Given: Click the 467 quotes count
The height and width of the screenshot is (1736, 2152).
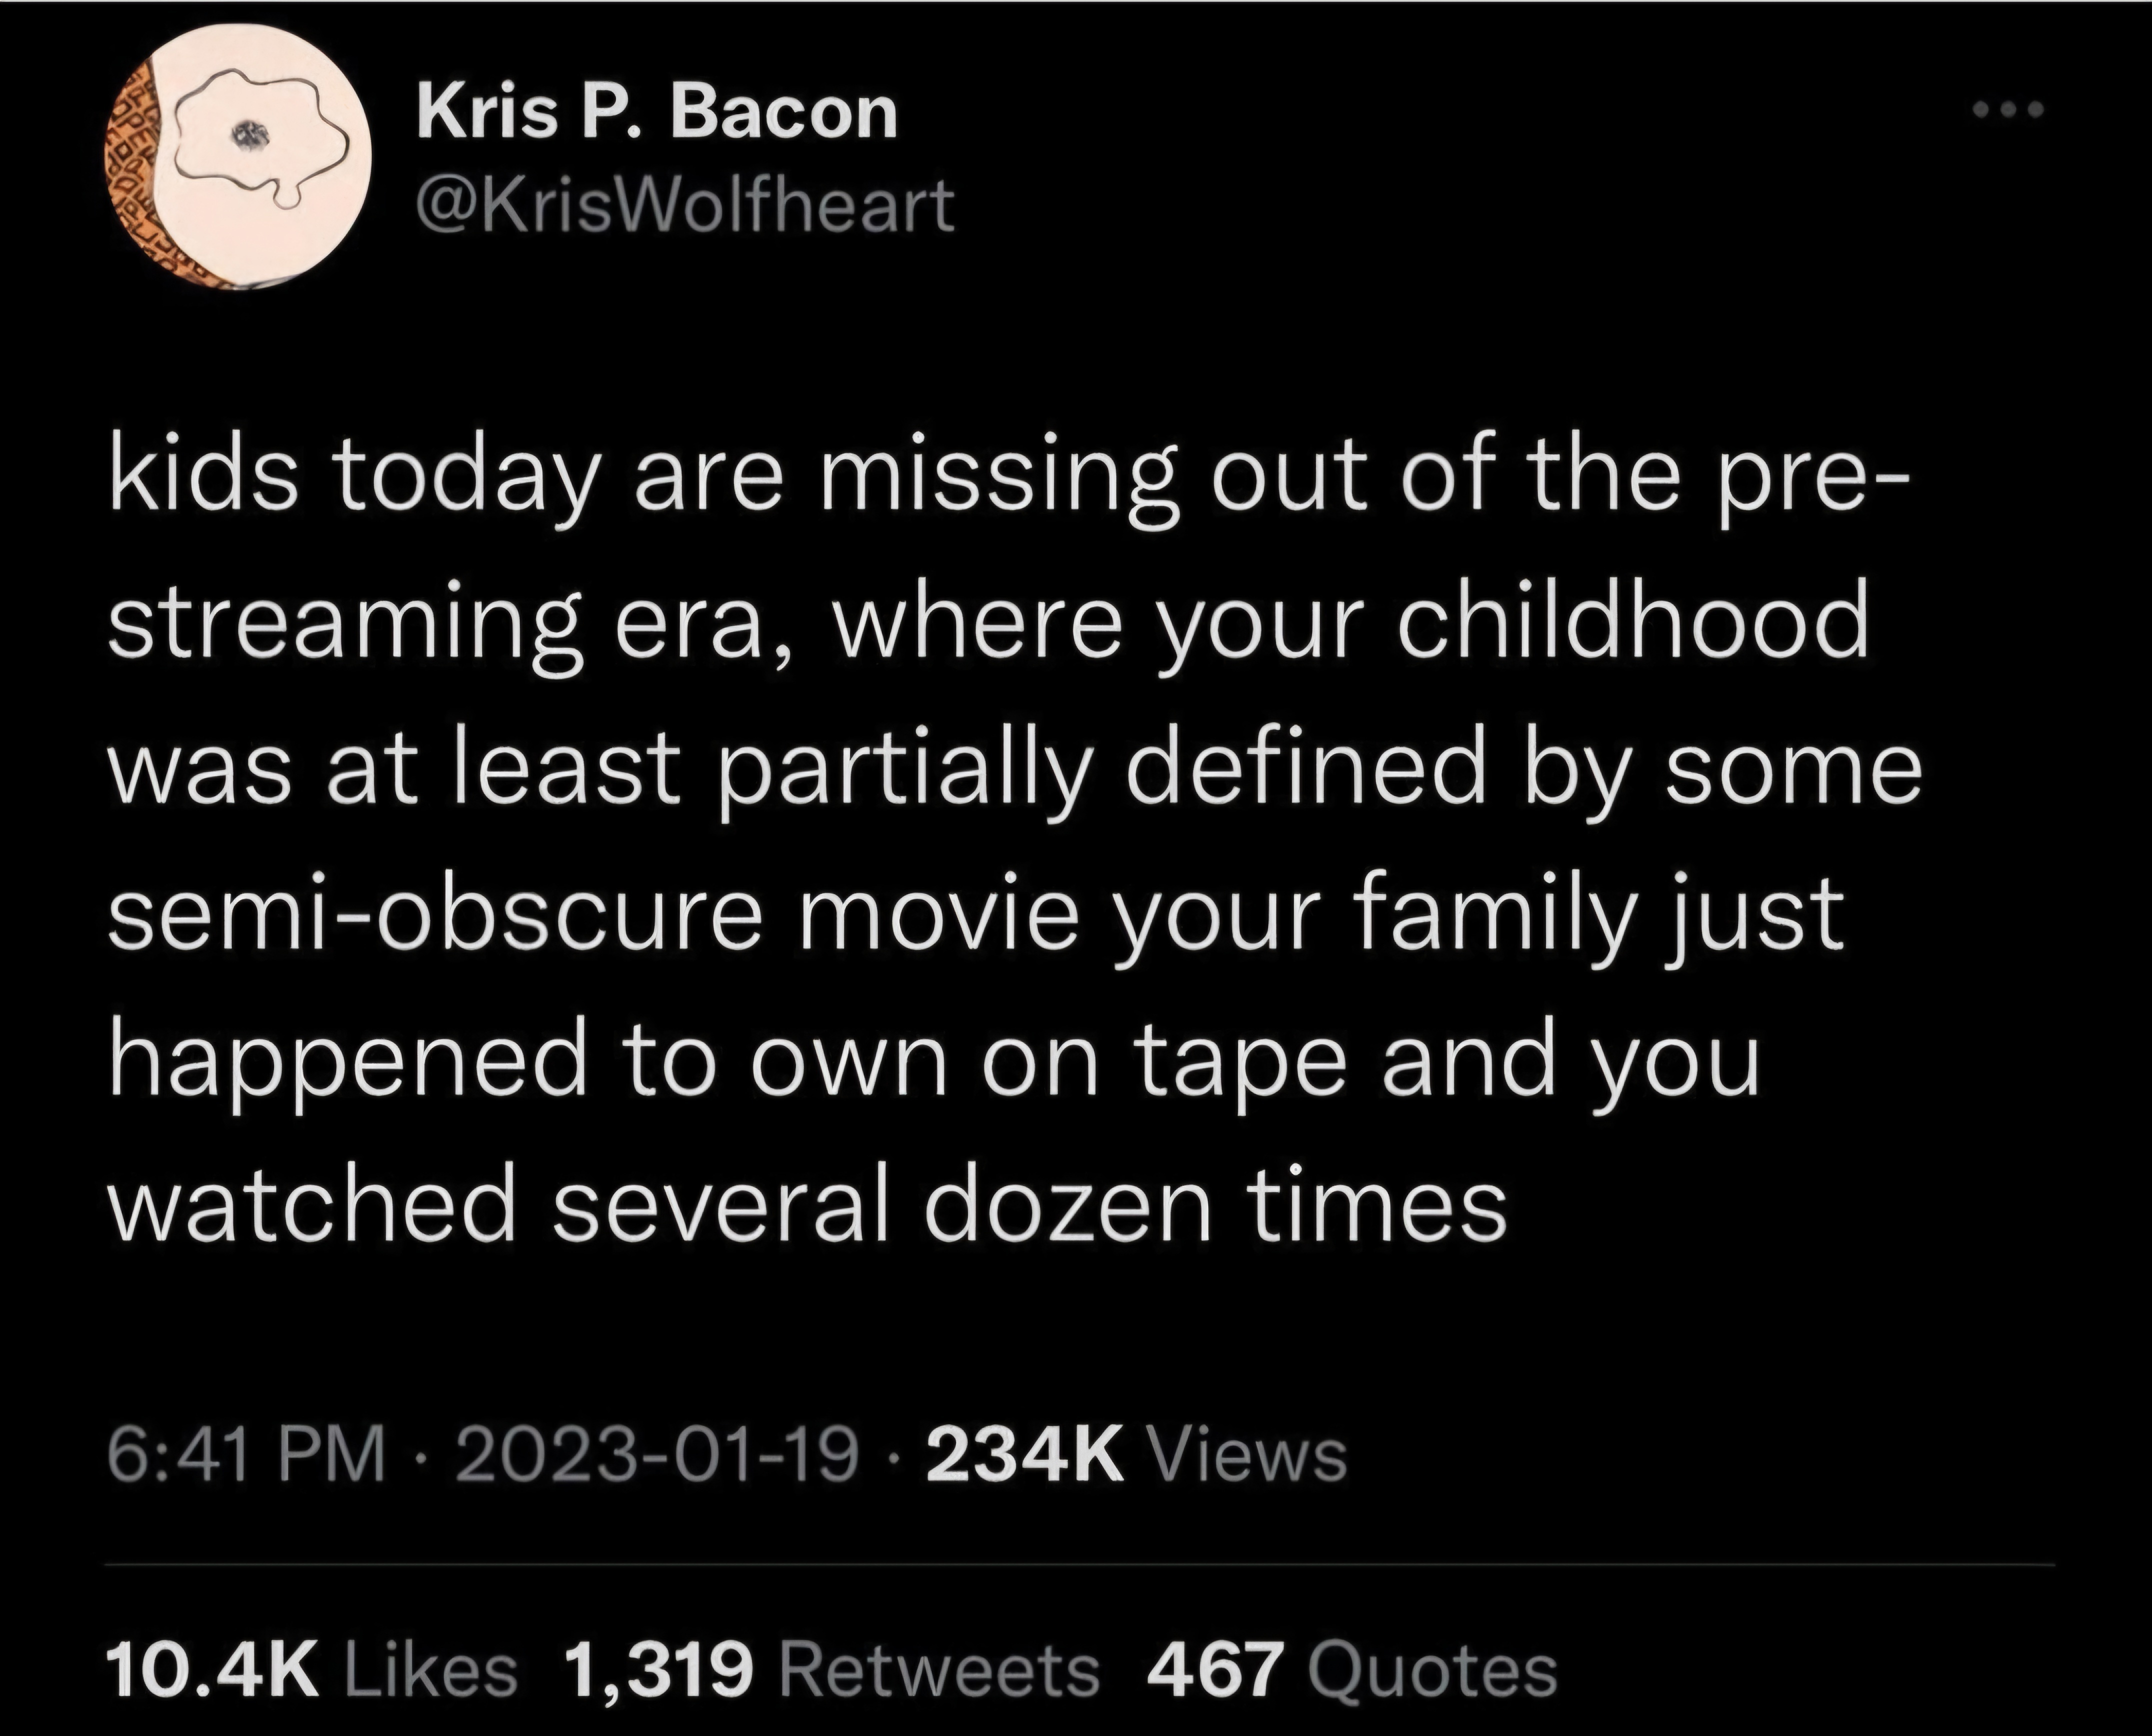Looking at the screenshot, I should point(1214,1670).
